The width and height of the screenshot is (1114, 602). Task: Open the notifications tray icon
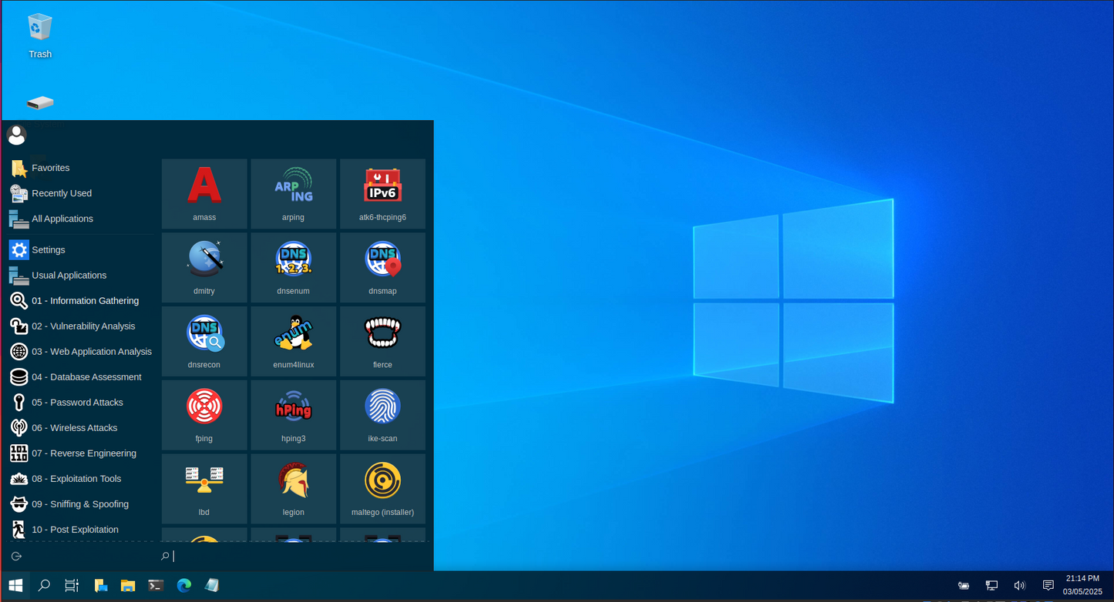(1048, 586)
